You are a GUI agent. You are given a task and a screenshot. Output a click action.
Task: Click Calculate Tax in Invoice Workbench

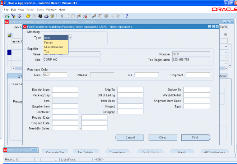(55, 151)
